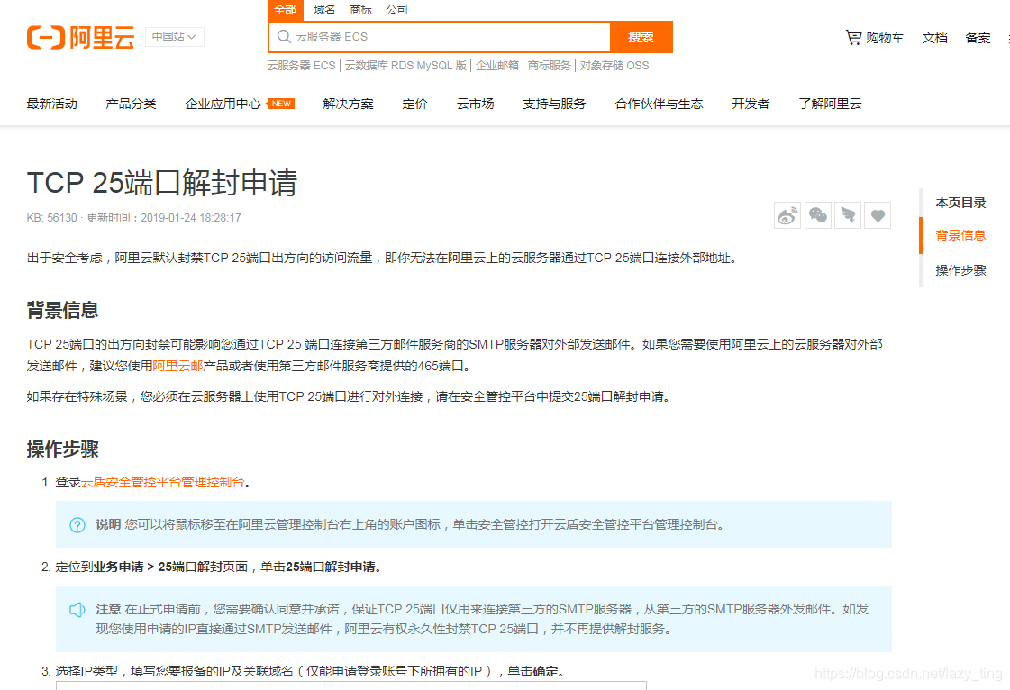This screenshot has width=1010, height=690.
Task: Click the question-mark note icon
Action: (x=77, y=525)
